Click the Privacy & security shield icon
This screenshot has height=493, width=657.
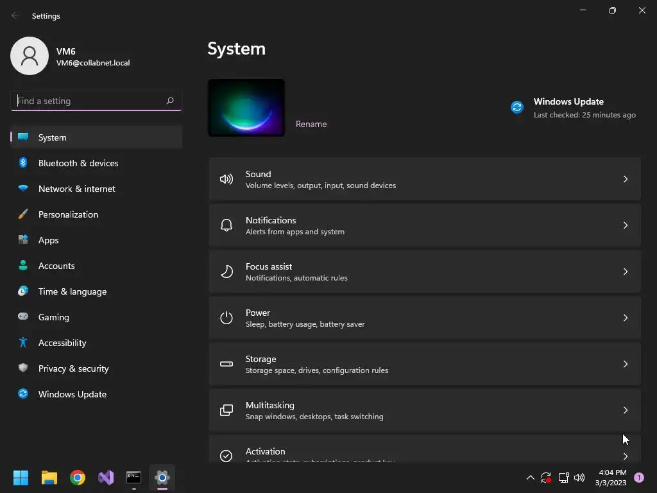(x=23, y=368)
